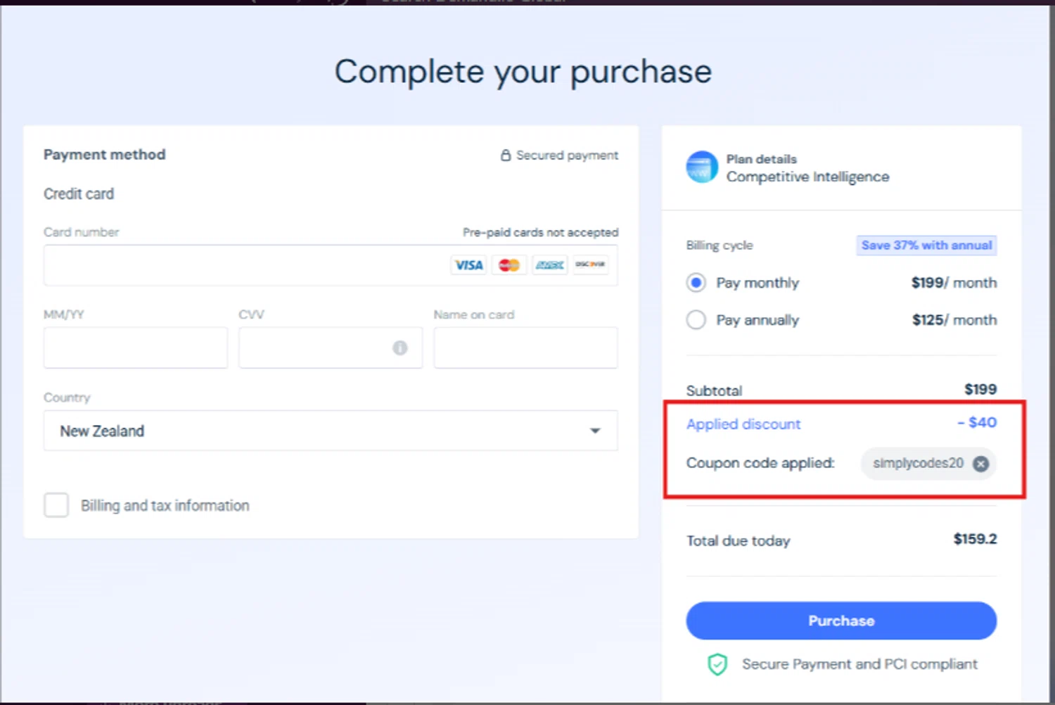Click the Discover card logo icon
1055x705 pixels.
click(x=590, y=265)
